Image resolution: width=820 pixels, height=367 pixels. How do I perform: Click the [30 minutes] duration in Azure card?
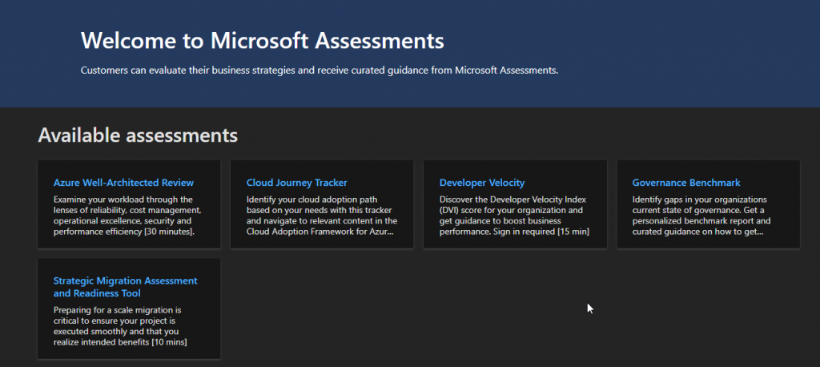tap(171, 232)
